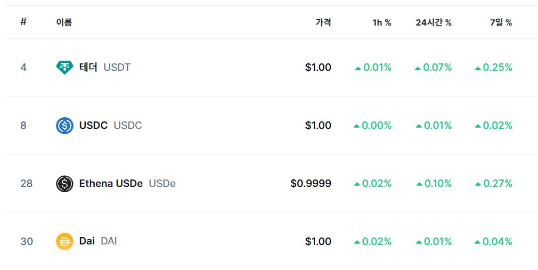Click the blue USDC coin icon

[64, 126]
